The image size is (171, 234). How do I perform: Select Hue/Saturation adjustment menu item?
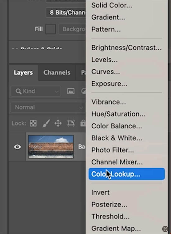(118, 114)
